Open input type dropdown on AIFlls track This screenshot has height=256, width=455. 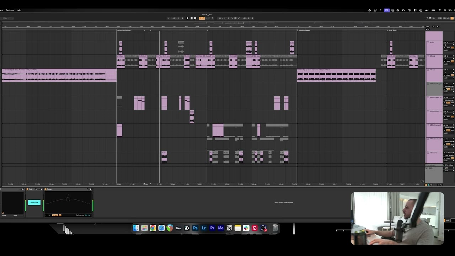click(449, 42)
